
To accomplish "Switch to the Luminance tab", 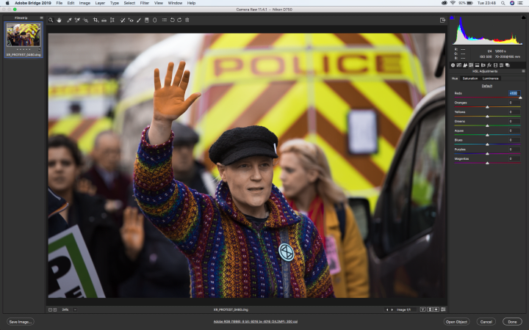I will pyautogui.click(x=491, y=78).
